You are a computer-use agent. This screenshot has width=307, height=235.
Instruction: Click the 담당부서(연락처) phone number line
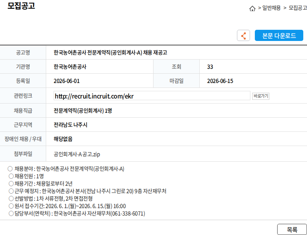tap(77, 213)
